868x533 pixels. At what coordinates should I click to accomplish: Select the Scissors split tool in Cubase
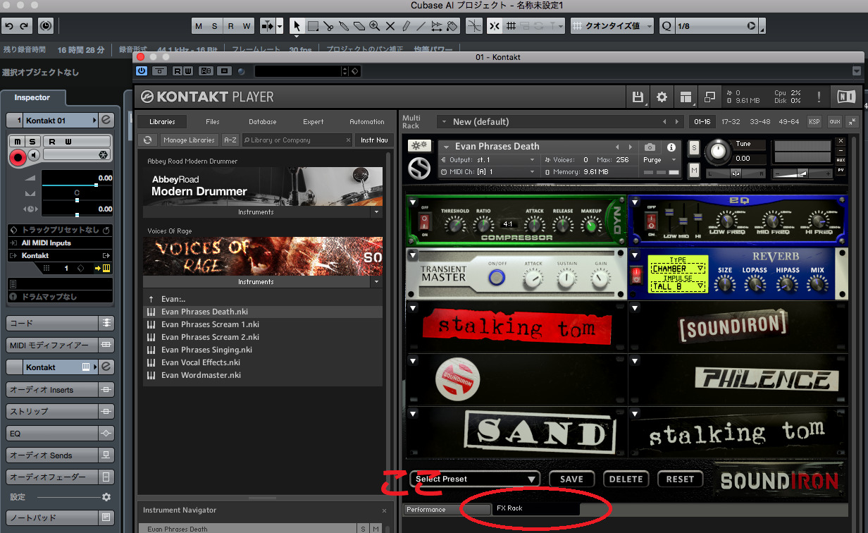[x=328, y=26]
